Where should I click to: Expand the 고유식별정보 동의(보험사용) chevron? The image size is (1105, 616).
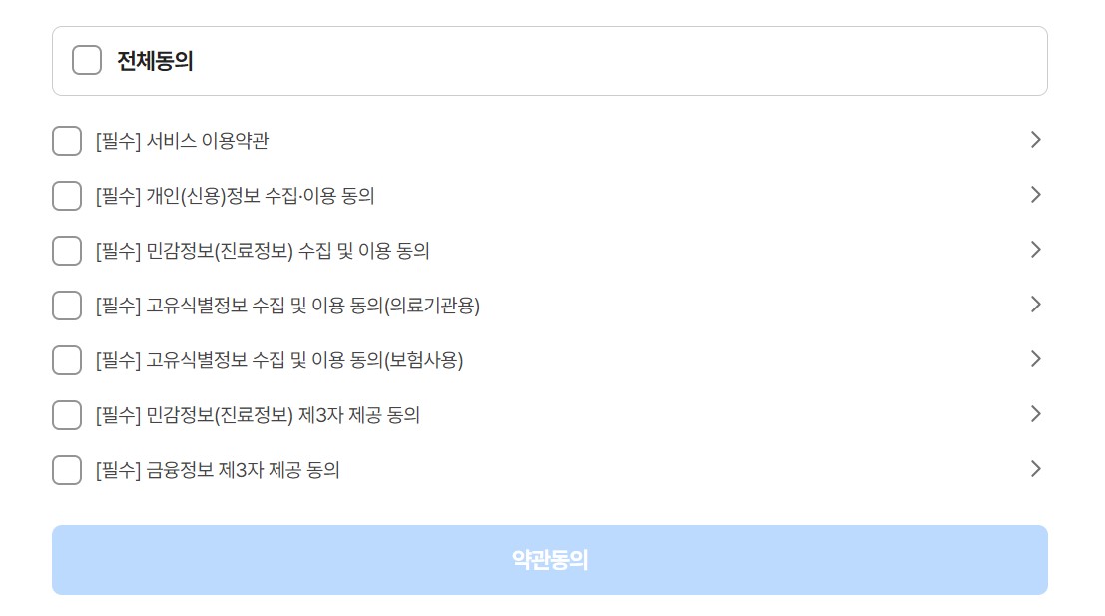point(1036,359)
